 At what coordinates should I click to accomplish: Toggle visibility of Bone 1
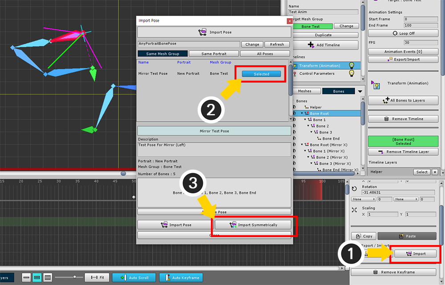[294, 120]
